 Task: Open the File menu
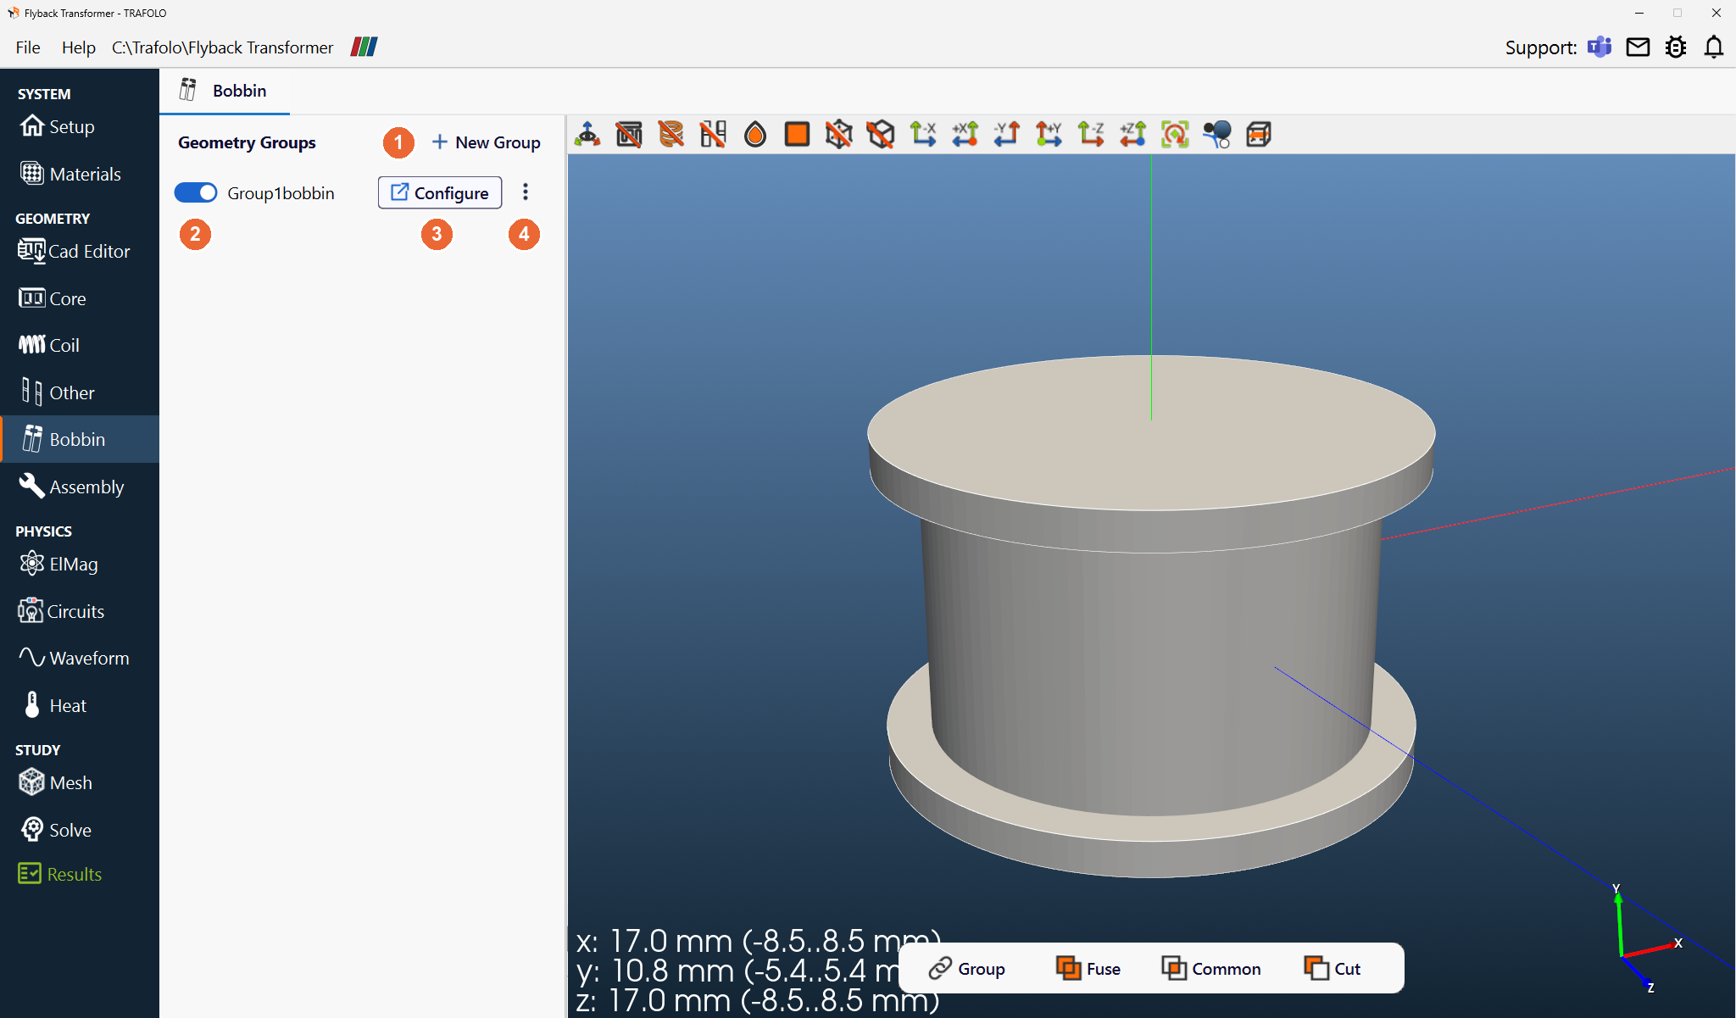point(28,47)
